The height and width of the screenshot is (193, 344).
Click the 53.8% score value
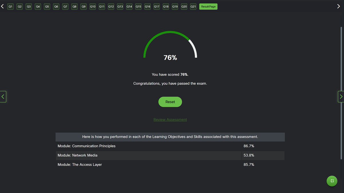[x=249, y=155]
